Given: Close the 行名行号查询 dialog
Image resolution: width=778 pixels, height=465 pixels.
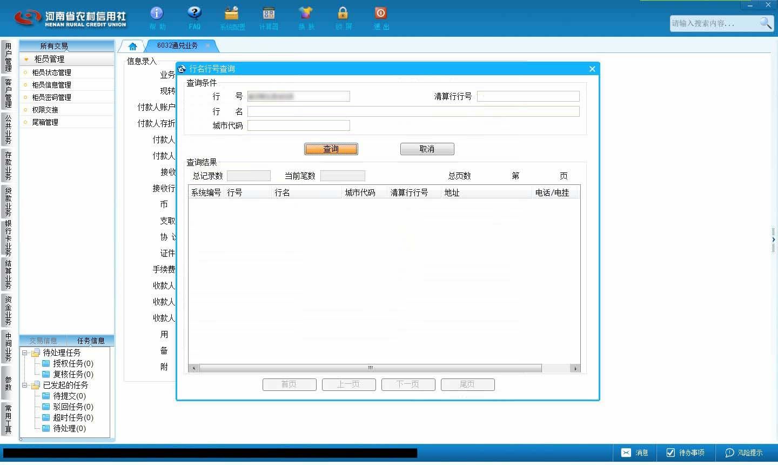Looking at the screenshot, I should (592, 69).
